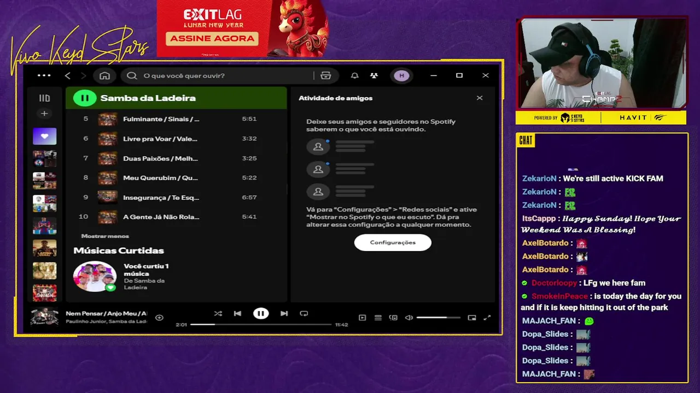Image resolution: width=700 pixels, height=393 pixels.
Task: Open 'Você curtiu 1 música' card text
Action: coord(146,270)
